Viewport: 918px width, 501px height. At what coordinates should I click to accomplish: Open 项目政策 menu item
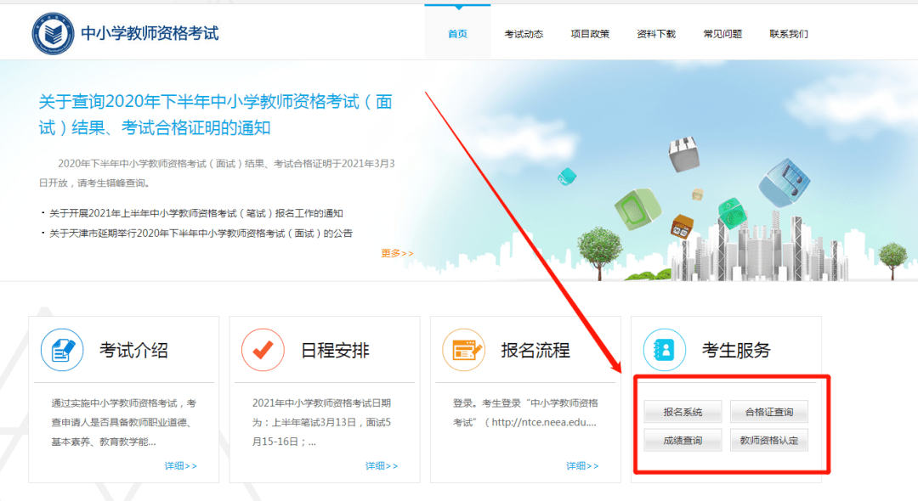[590, 34]
